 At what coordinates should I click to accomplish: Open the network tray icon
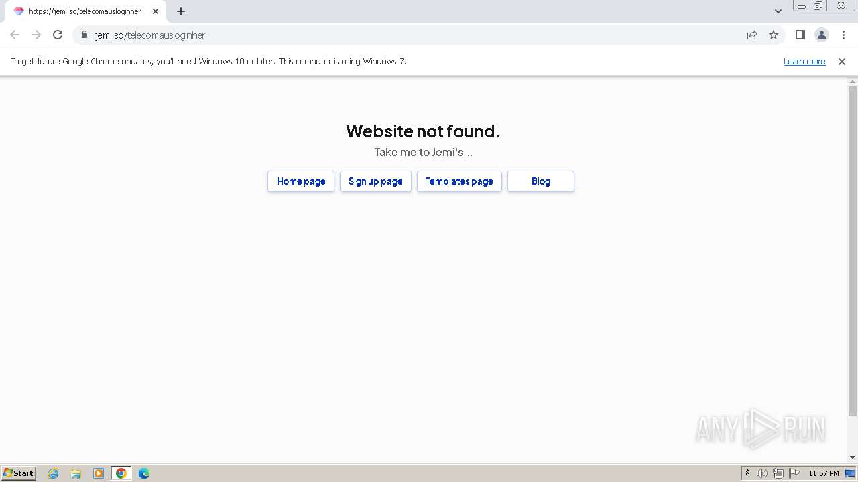pyautogui.click(x=778, y=473)
